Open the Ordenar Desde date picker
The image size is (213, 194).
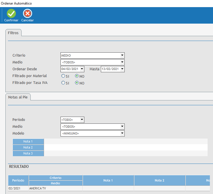tap(82, 69)
